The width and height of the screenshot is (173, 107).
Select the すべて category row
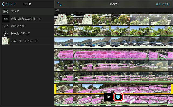pyautogui.click(x=27, y=12)
